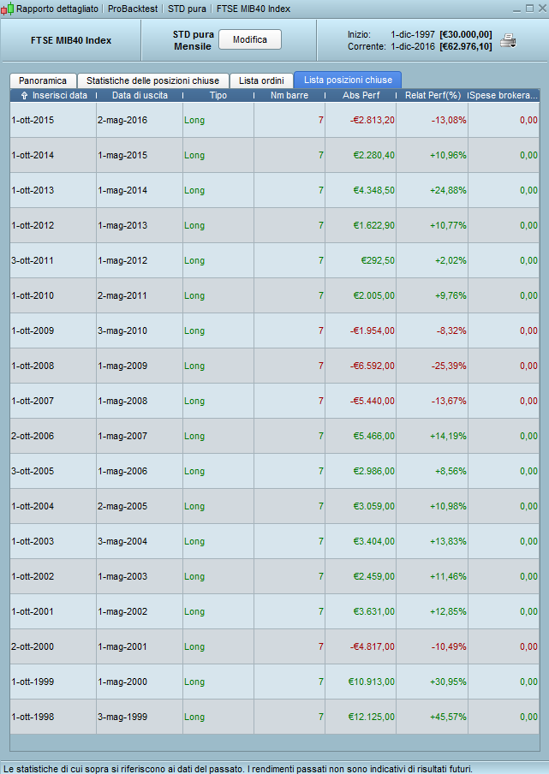
Task: Select exit date 1-mag-2014
Action: [122, 190]
